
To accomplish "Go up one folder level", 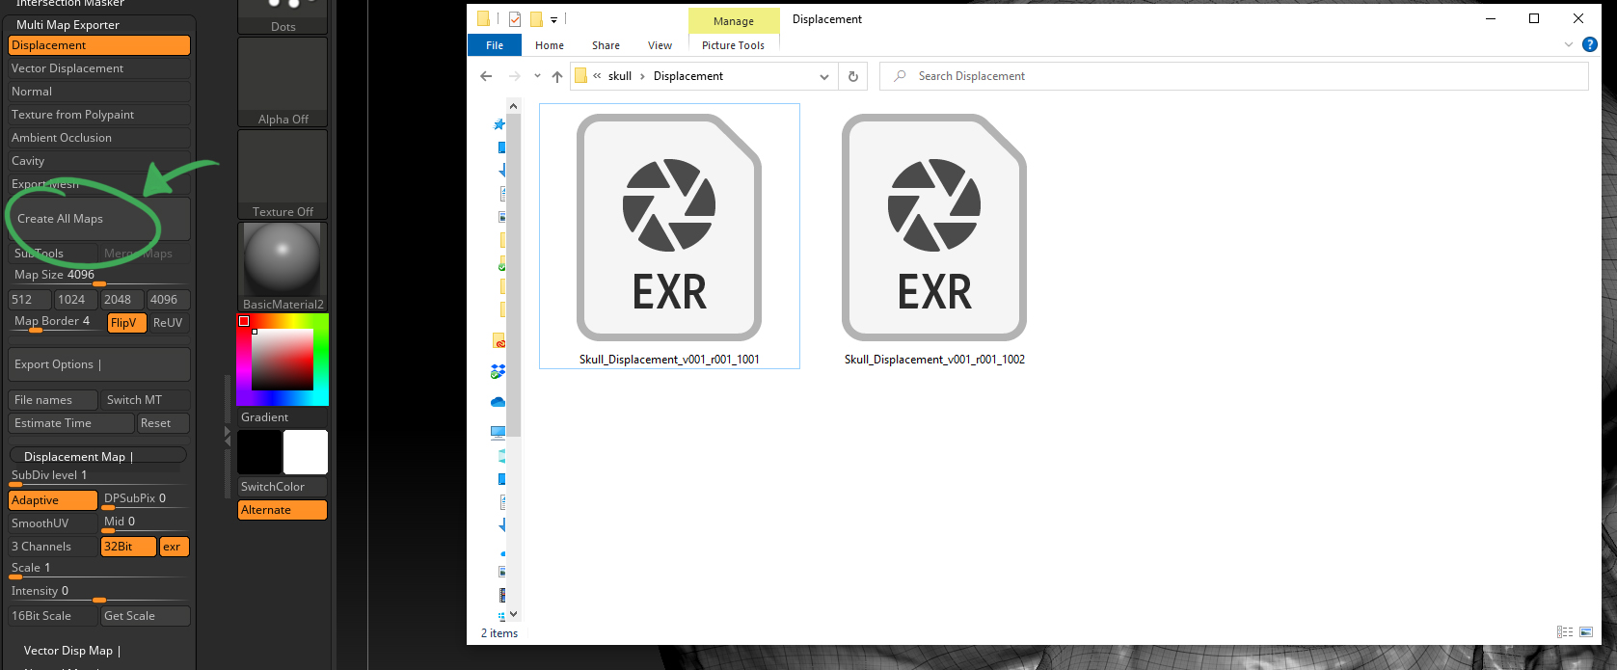I will pyautogui.click(x=557, y=76).
